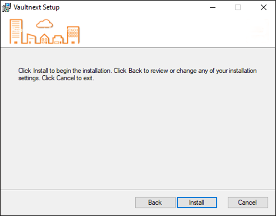Screen dimensions: 276x216
Task: Minimize the Vaultnext Setup window
Action: (213, 7)
